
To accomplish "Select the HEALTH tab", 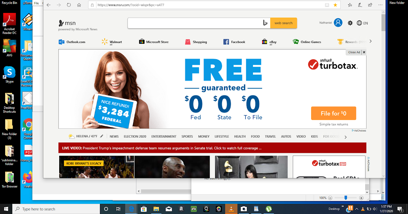I will pos(240,137).
